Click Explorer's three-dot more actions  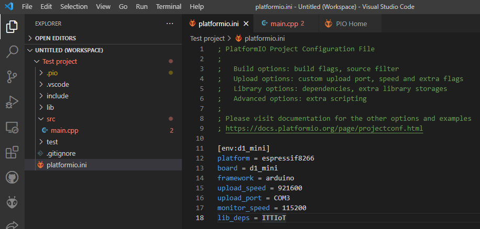(169, 24)
